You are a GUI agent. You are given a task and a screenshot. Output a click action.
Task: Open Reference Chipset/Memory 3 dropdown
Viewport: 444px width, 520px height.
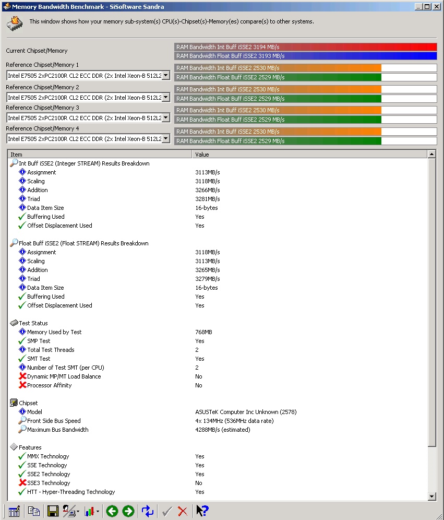(x=166, y=117)
